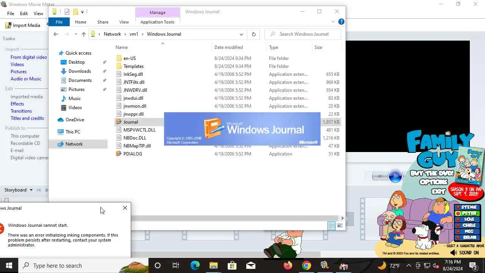Click the taskbar search box
485x273 pixels.
pos(83,265)
